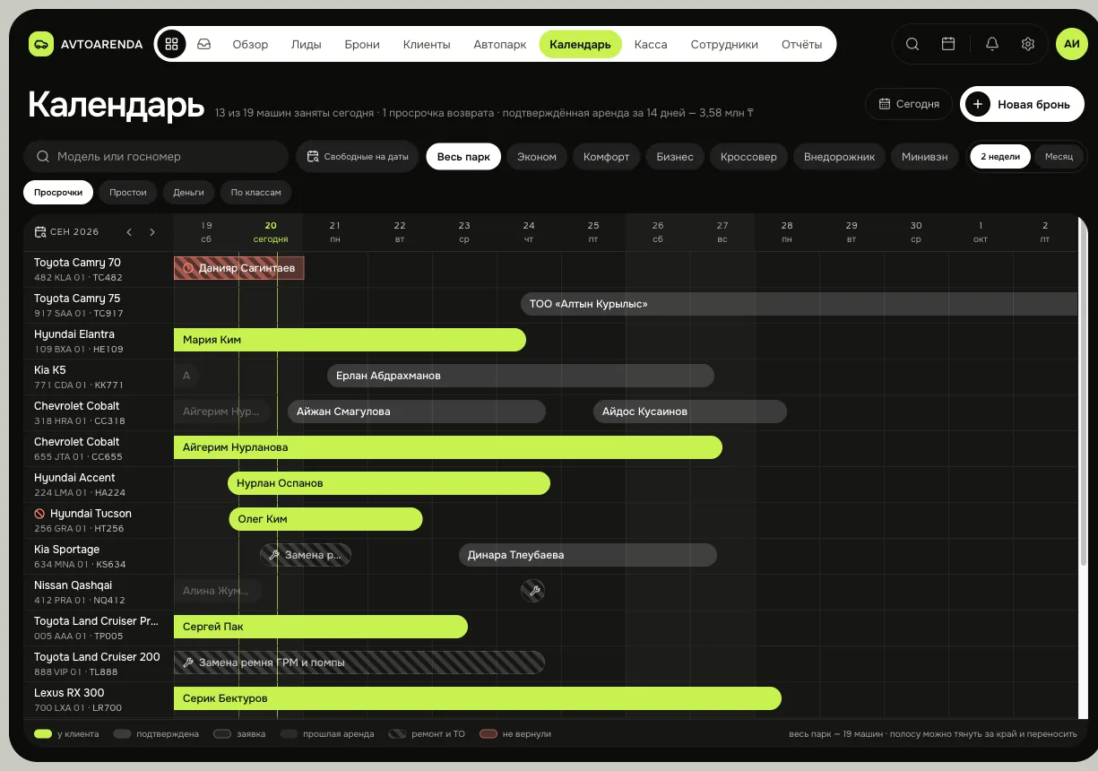
Task: Focus the Модель или госномер search field
Action: (156, 156)
